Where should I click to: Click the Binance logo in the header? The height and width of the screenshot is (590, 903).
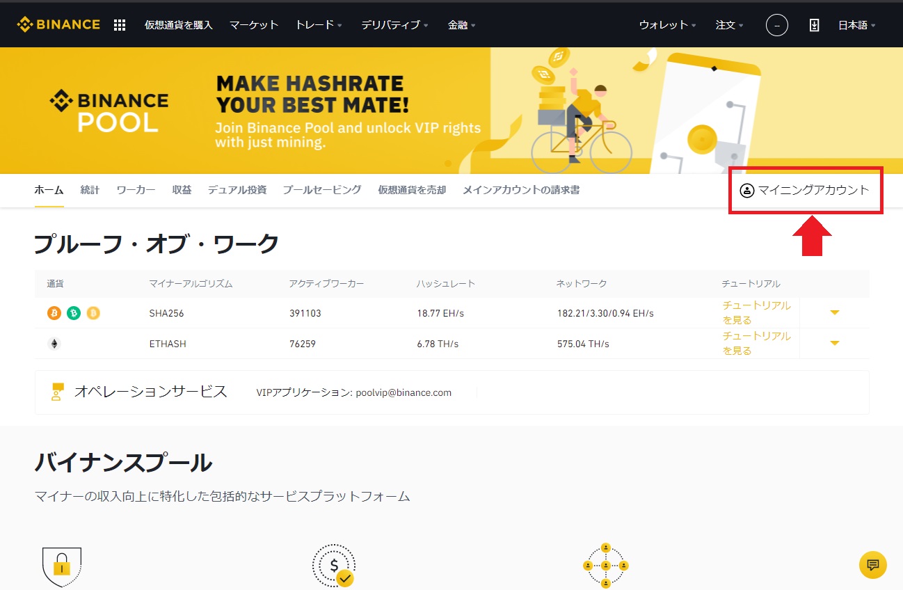pyautogui.click(x=58, y=24)
